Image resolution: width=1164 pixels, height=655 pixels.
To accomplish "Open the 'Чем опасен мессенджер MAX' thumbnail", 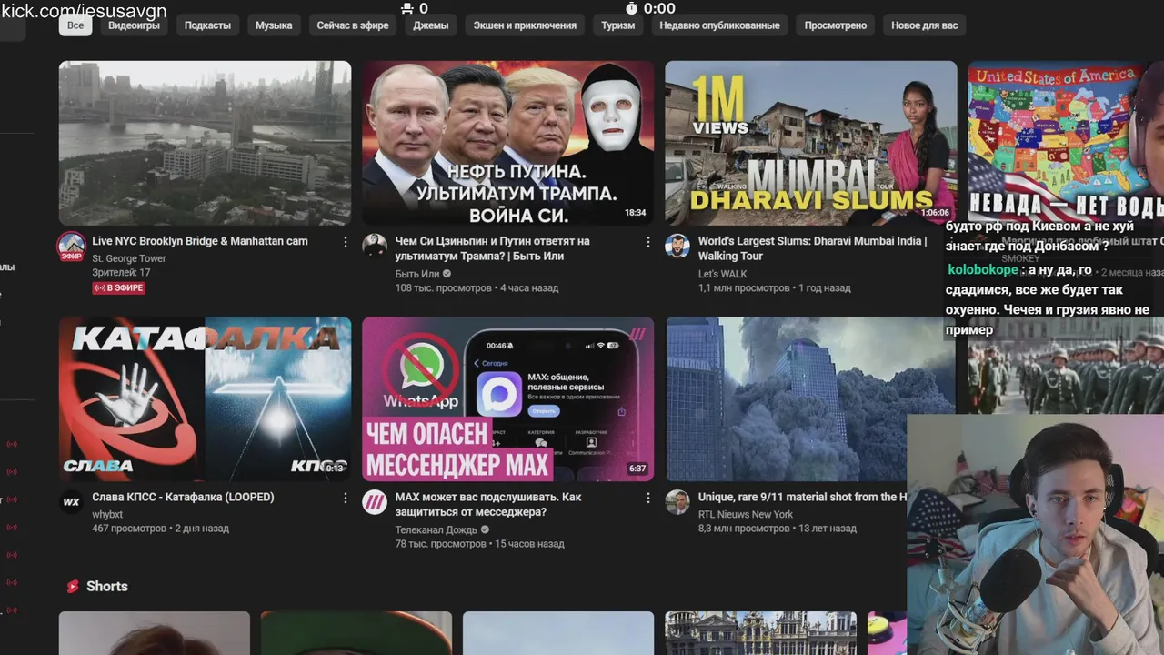I will [507, 398].
